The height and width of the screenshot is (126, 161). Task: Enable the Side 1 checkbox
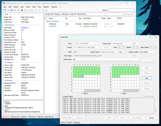[121, 93]
